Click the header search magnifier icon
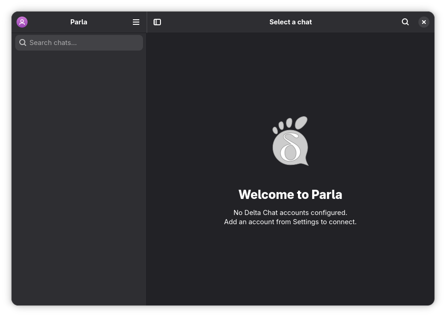The height and width of the screenshot is (317, 446). [406, 22]
